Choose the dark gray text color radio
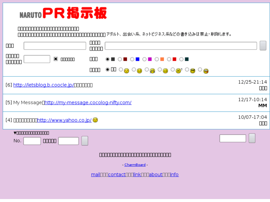Viewport: 270px width, 202px height. pos(107,59)
